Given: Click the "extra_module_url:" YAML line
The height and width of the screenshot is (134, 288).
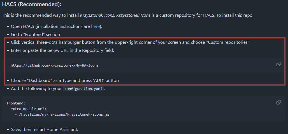Looking at the screenshot, I should (29, 109).
